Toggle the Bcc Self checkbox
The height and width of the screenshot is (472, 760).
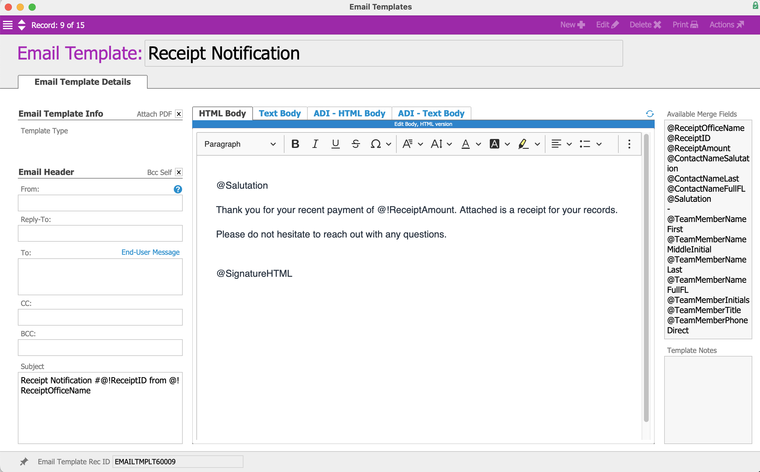tap(179, 172)
